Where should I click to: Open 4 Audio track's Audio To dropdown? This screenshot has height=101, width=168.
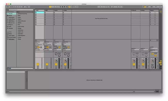pos(67,50)
